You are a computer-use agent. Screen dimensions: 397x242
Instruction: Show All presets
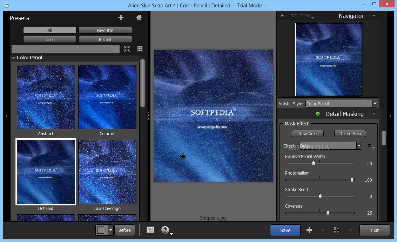coord(50,30)
